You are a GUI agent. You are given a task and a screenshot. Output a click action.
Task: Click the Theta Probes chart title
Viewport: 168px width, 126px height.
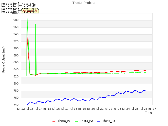pyautogui.click(x=84, y=3)
